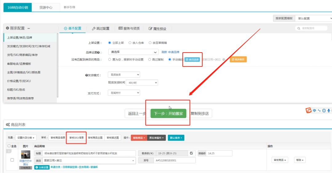Viewport: 332px width, 173px height.
Task: Switch to 1688自动分销 tab
Action: tap(18, 7)
